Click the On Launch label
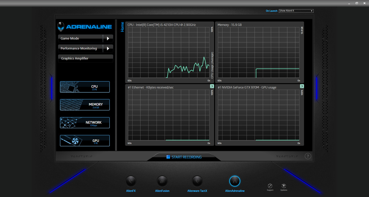Image resolution: width=369 pixels, height=197 pixels. pyautogui.click(x=272, y=11)
